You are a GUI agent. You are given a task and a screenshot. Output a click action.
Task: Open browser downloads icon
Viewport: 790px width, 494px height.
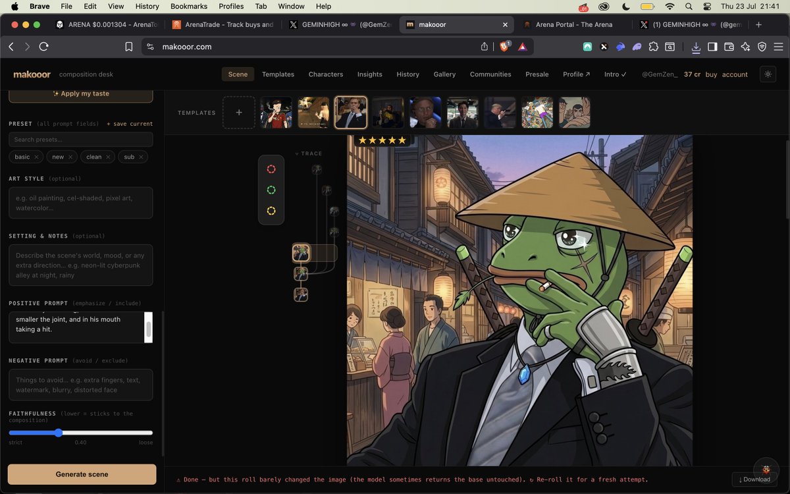(x=696, y=47)
